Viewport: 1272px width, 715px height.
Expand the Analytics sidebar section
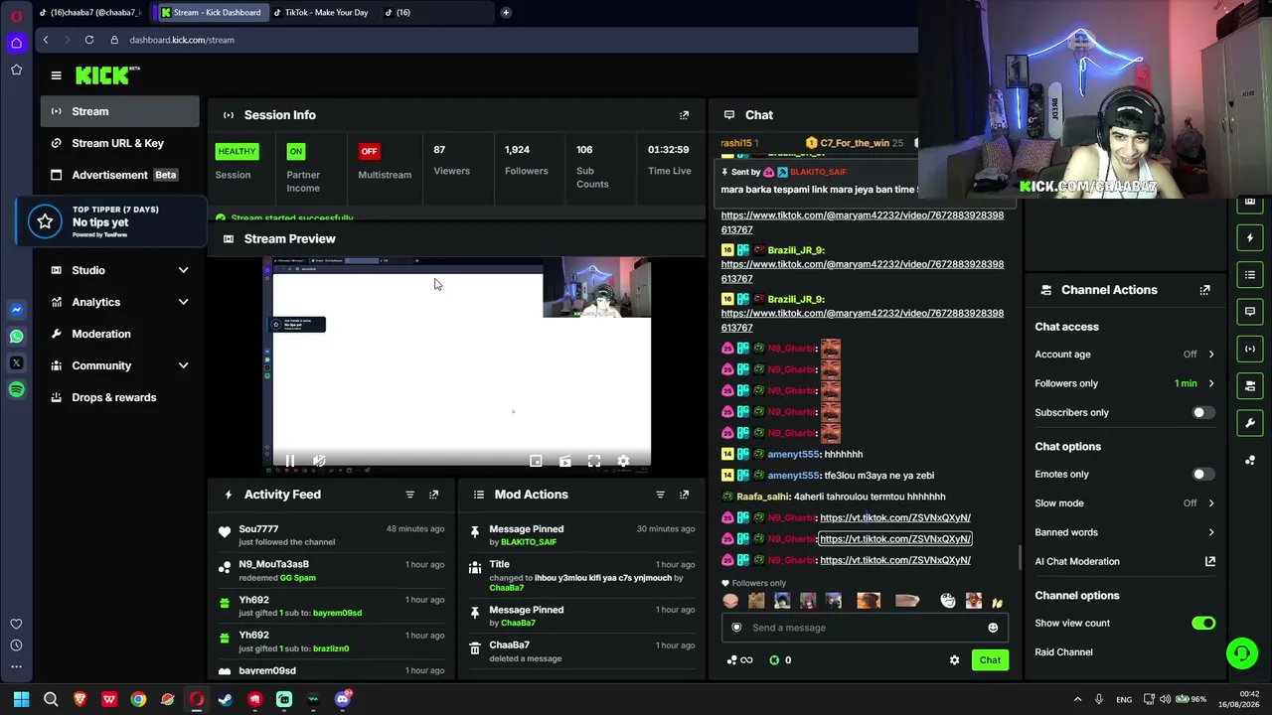pos(119,302)
